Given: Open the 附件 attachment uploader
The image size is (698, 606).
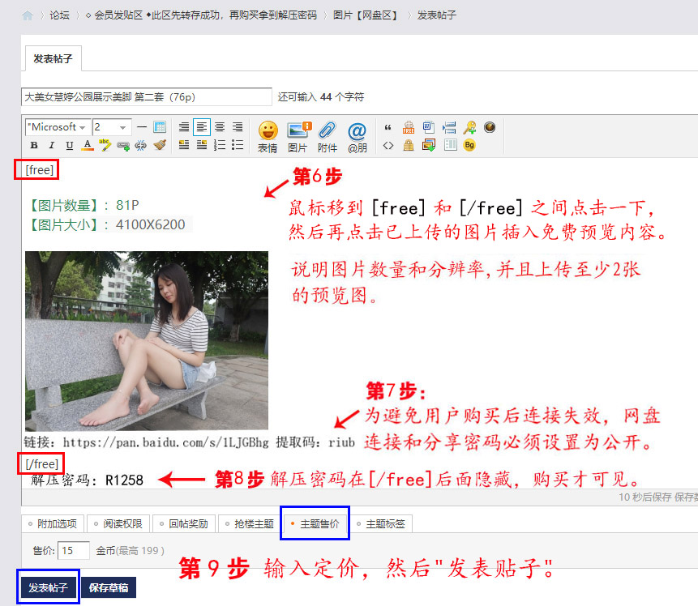Looking at the screenshot, I should [327, 136].
